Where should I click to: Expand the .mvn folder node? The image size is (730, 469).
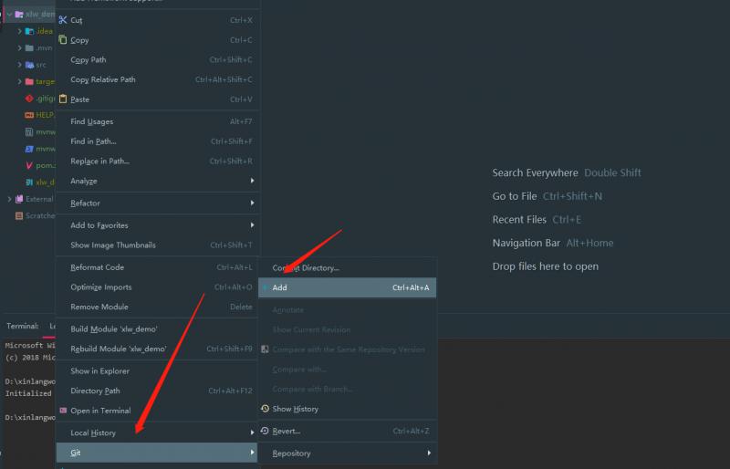(x=19, y=48)
